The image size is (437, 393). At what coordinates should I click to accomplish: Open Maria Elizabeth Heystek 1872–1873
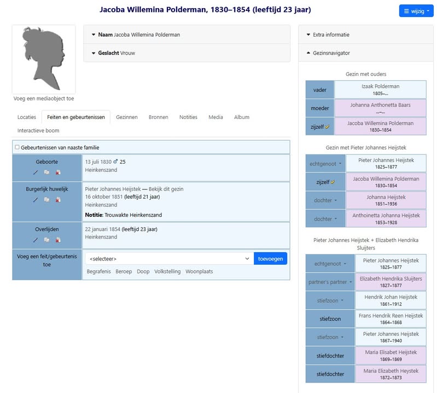pos(391,371)
